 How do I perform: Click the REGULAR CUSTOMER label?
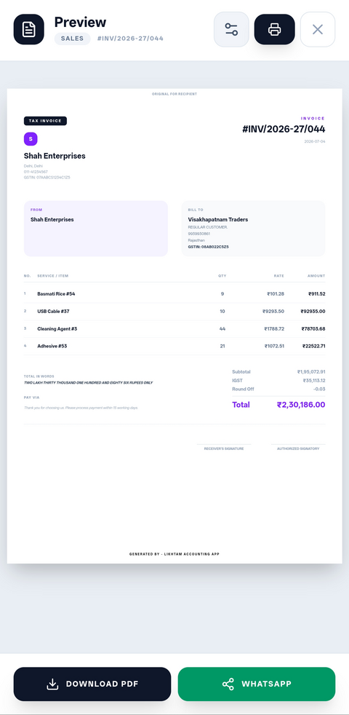click(207, 227)
